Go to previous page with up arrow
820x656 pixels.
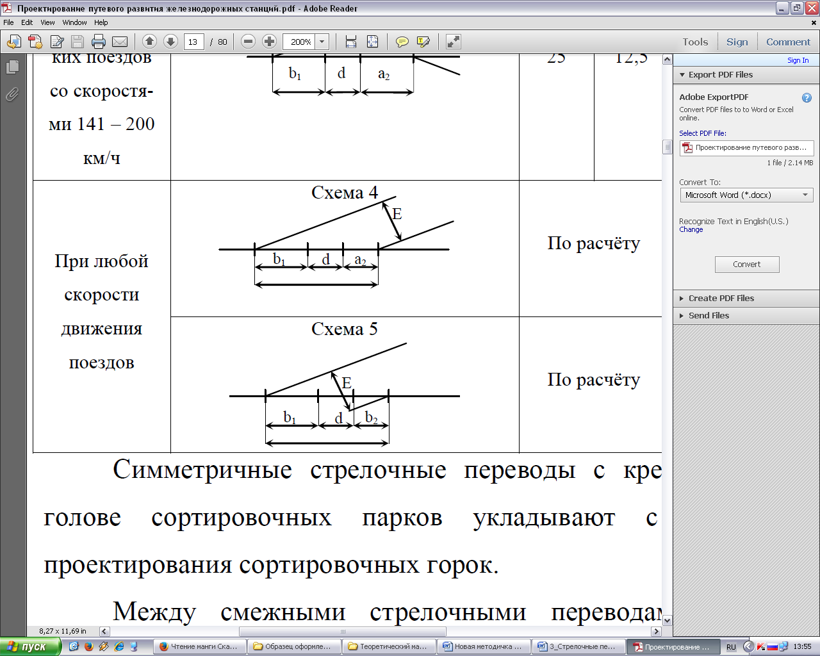pyautogui.click(x=149, y=42)
